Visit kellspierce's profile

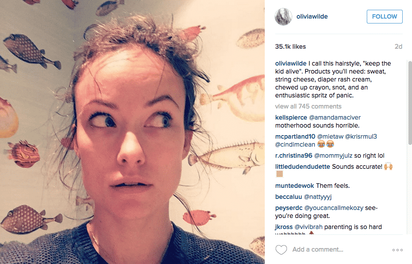(x=291, y=117)
